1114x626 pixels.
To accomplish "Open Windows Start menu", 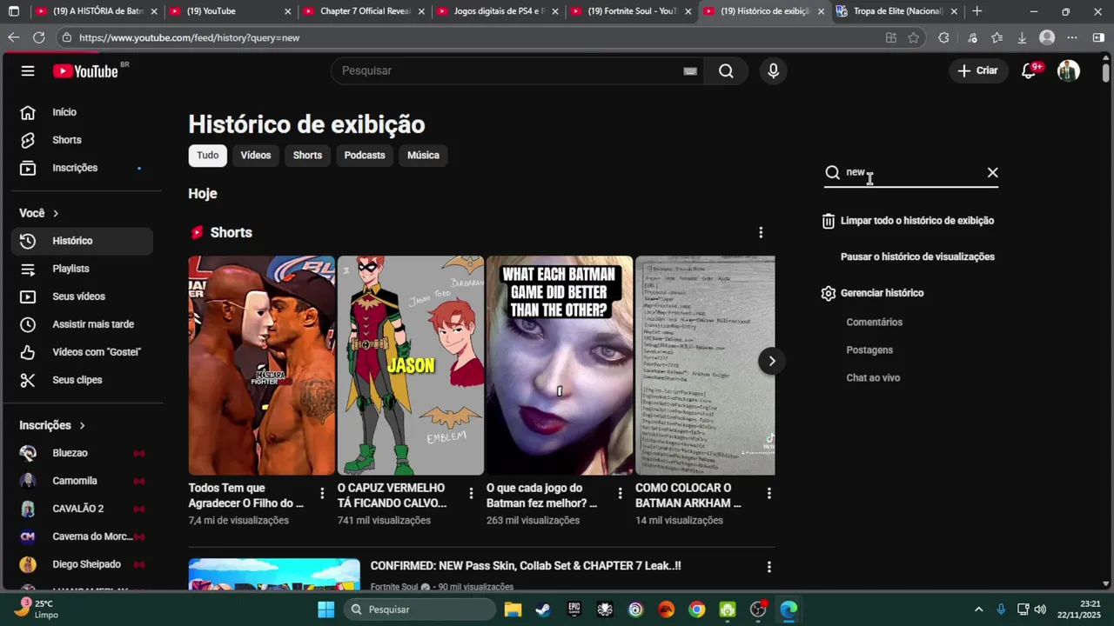I will (325, 609).
